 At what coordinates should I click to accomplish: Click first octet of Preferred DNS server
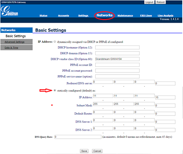point(103,82)
